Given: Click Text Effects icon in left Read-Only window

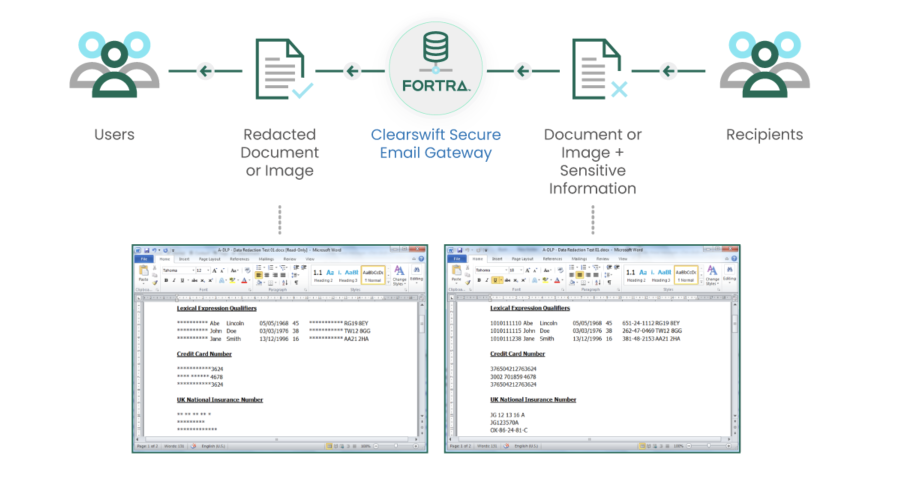Looking at the screenshot, I should click(222, 280).
